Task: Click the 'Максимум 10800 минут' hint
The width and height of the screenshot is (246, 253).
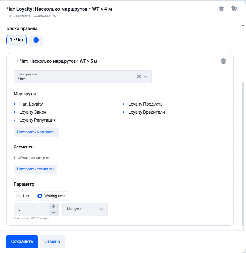Action: [31, 218]
